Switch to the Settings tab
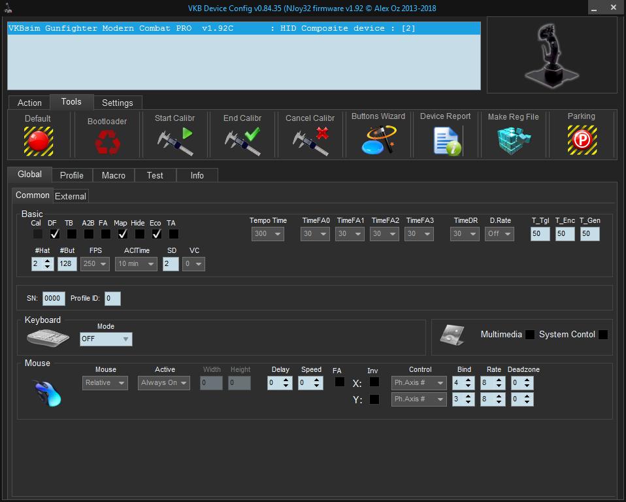 [x=118, y=103]
